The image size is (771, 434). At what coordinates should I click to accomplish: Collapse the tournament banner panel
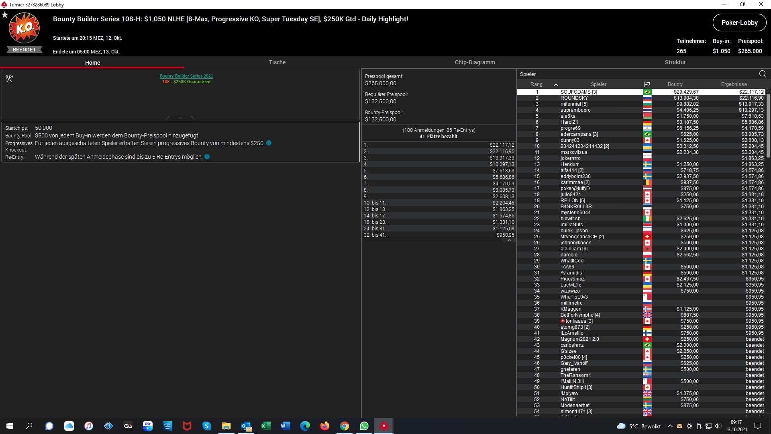[x=180, y=118]
